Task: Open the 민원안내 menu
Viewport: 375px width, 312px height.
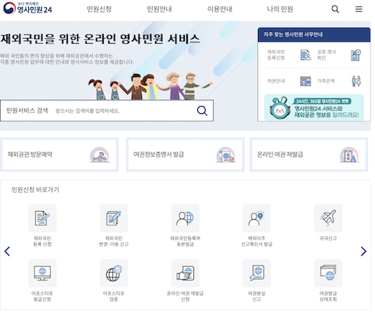Action: click(159, 9)
